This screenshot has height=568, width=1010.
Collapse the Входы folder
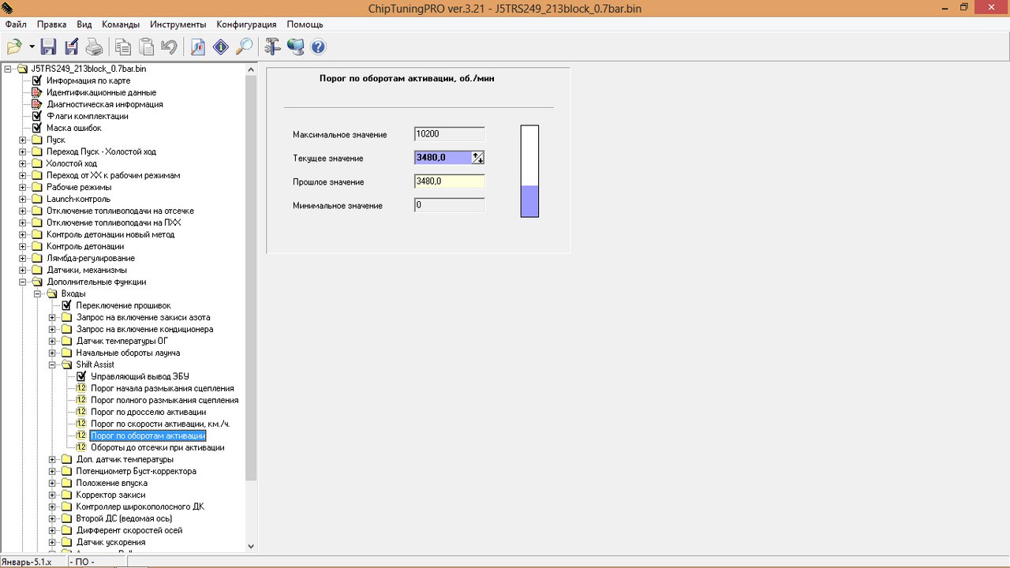38,293
